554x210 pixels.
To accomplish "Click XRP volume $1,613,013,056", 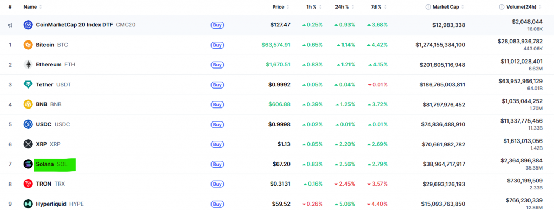I will [523, 140].
